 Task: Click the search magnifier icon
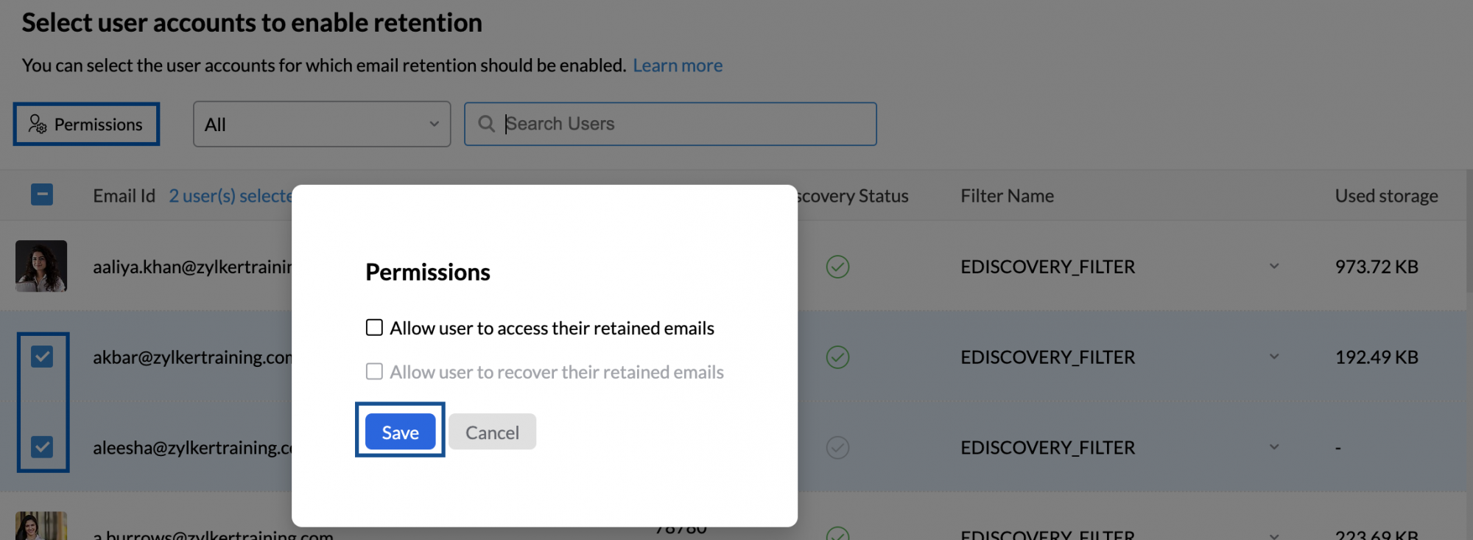[x=486, y=124]
